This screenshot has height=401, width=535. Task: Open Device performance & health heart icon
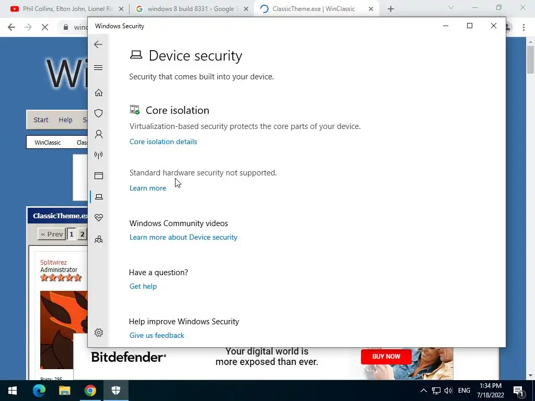coord(99,218)
